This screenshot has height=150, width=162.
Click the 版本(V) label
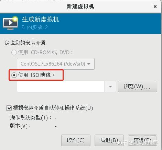coord(20,126)
